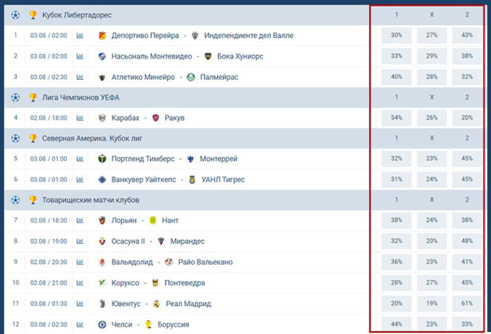Select 54% home win for Карабах
Screen dimensions: 491x334
[396, 118]
